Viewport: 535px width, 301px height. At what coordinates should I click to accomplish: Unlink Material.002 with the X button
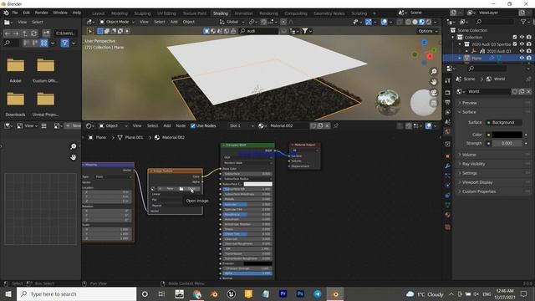[x=327, y=126]
